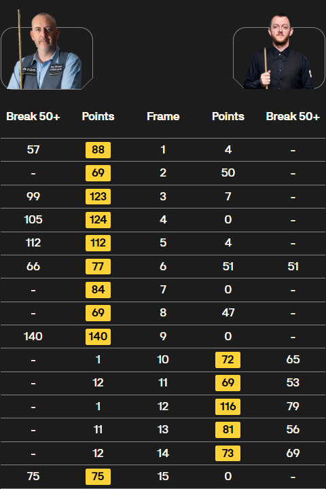Click the right Break 50+ column header

[293, 116]
